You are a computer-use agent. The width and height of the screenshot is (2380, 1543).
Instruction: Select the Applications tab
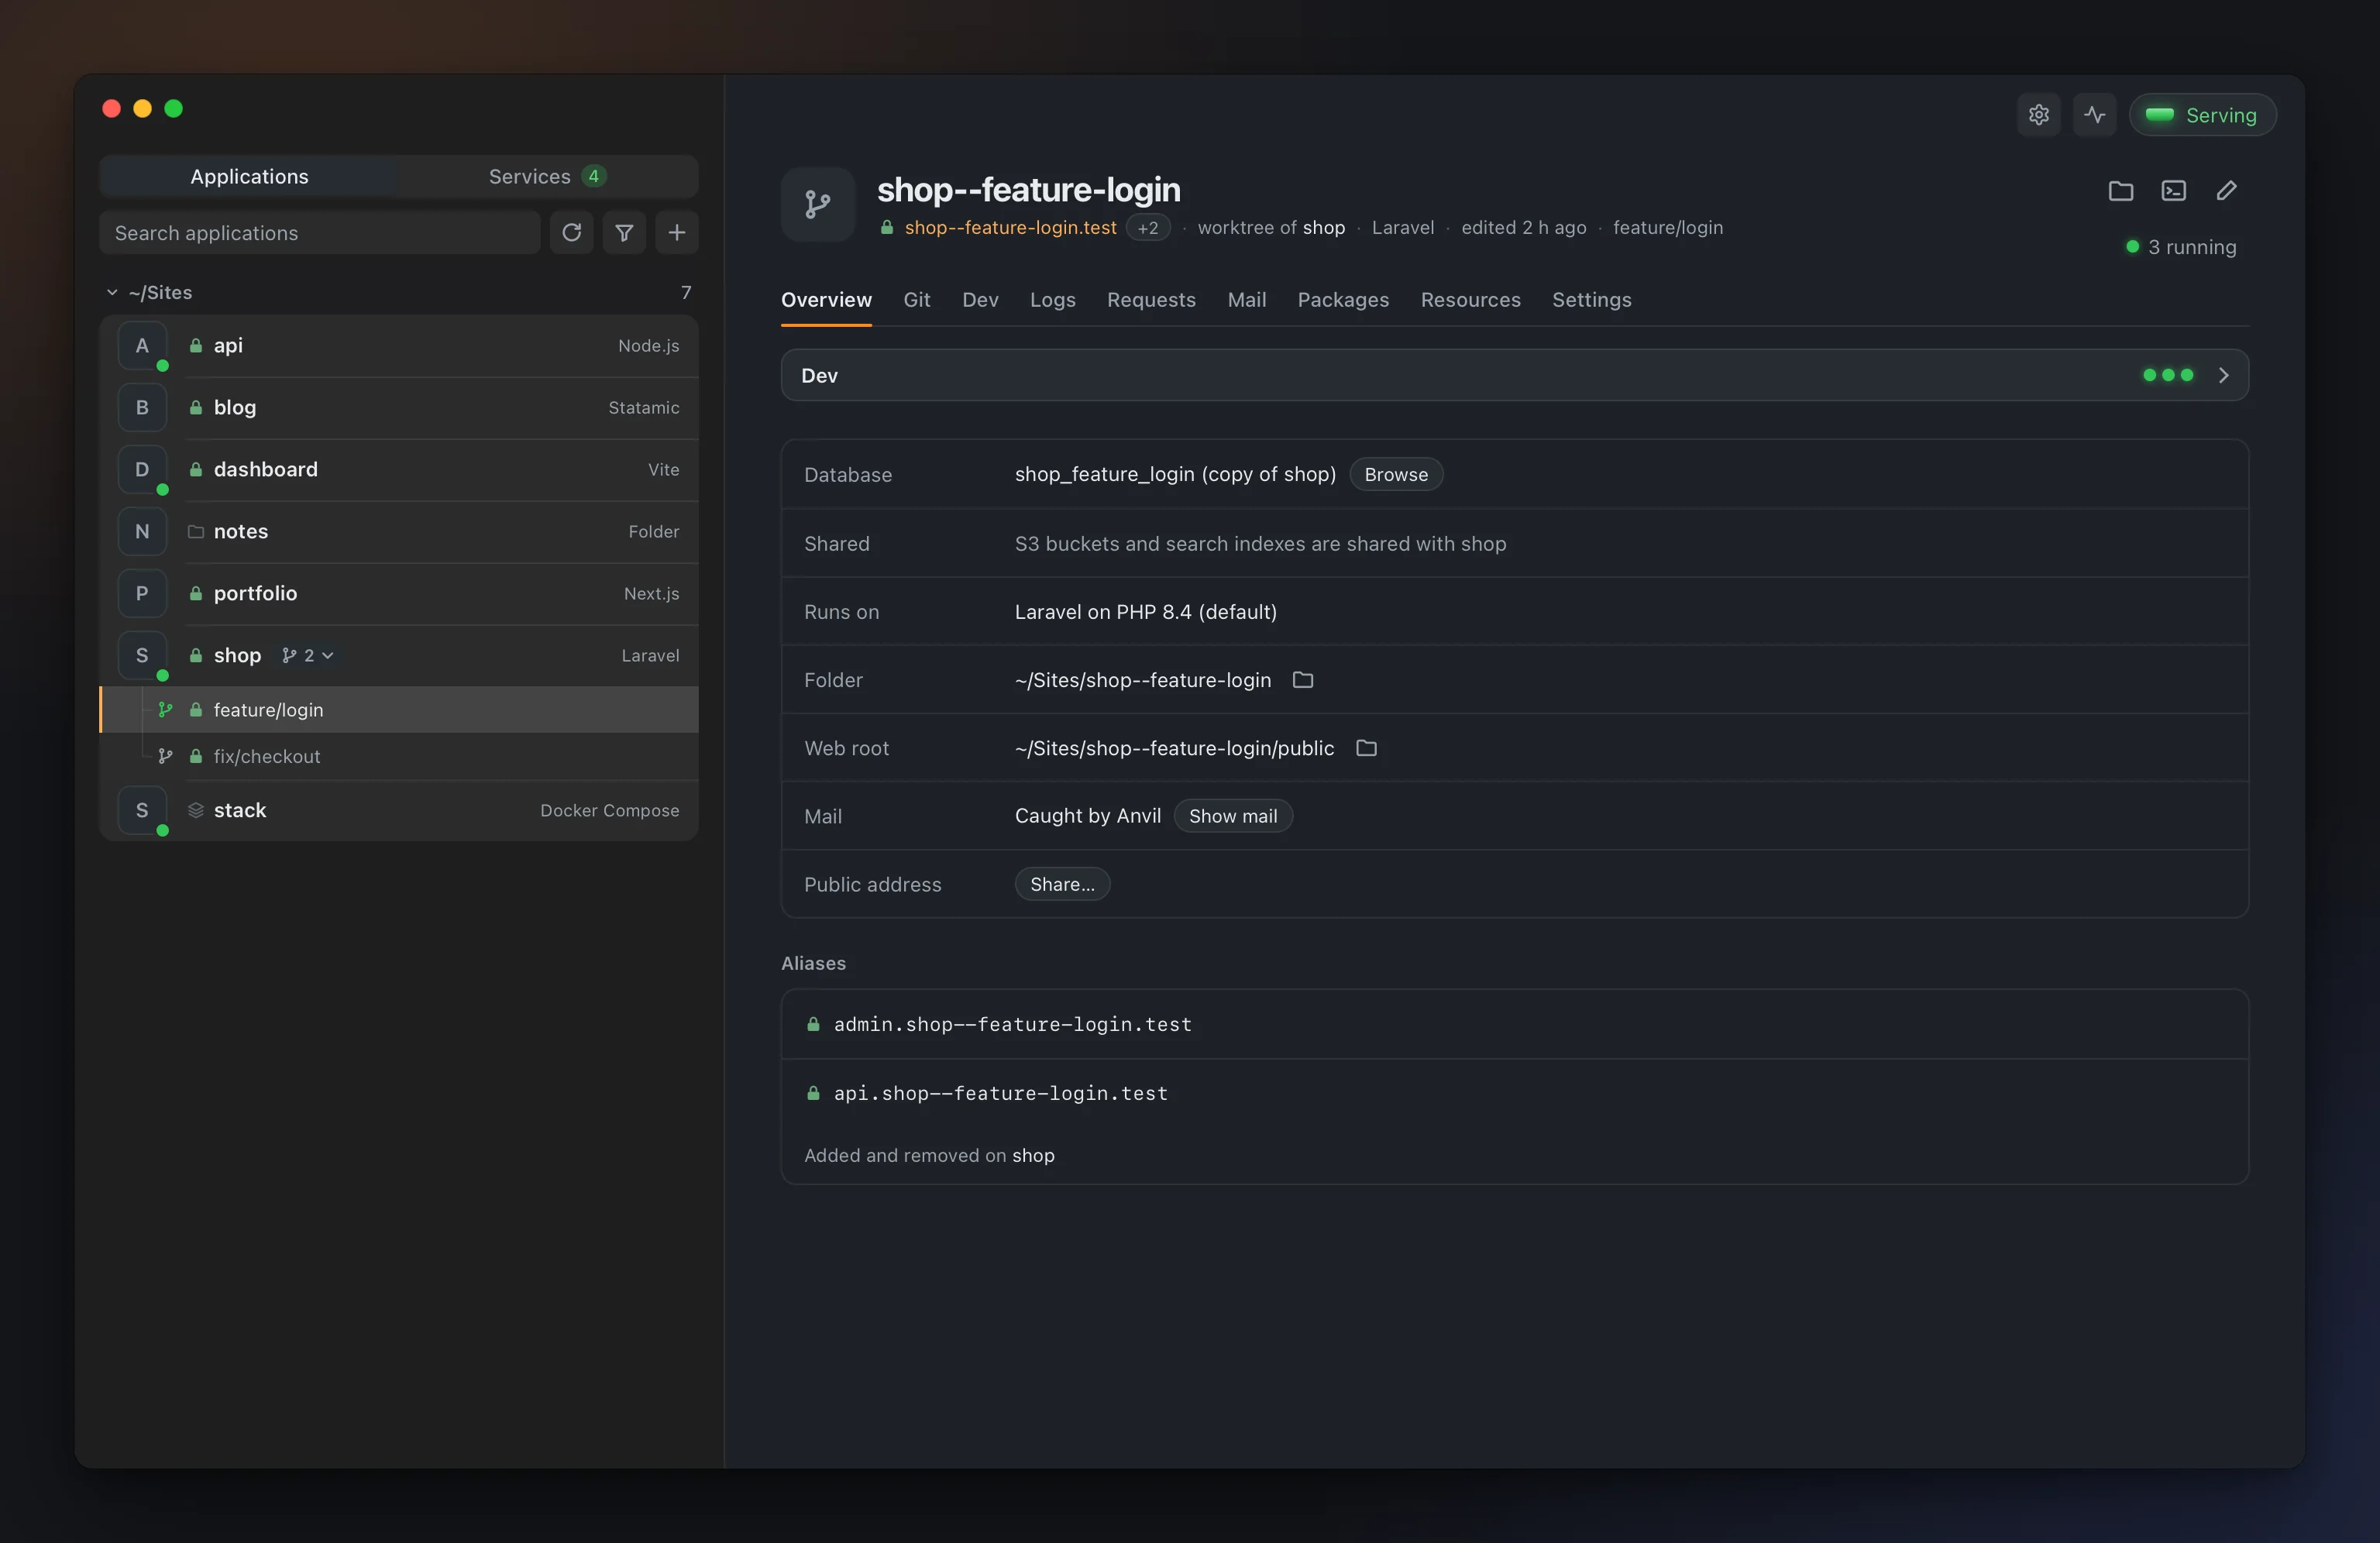click(249, 176)
